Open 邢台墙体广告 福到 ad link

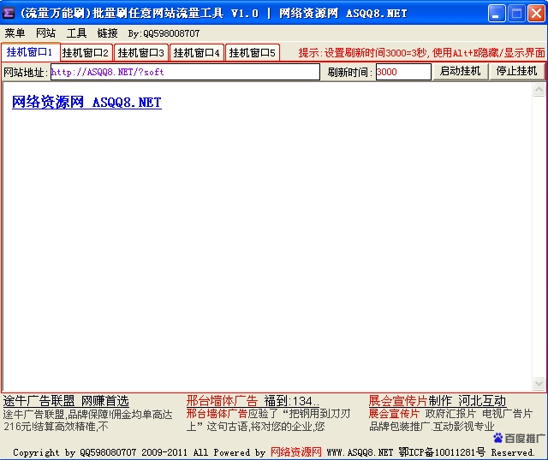click(x=253, y=401)
